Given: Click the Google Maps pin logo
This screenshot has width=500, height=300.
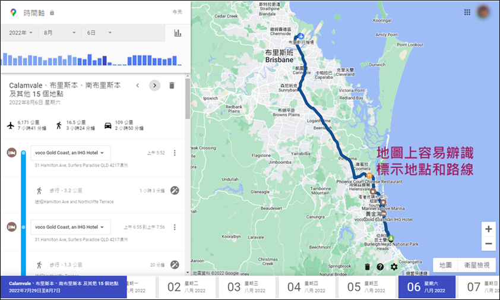Looking at the screenshot, I should coord(13,12).
